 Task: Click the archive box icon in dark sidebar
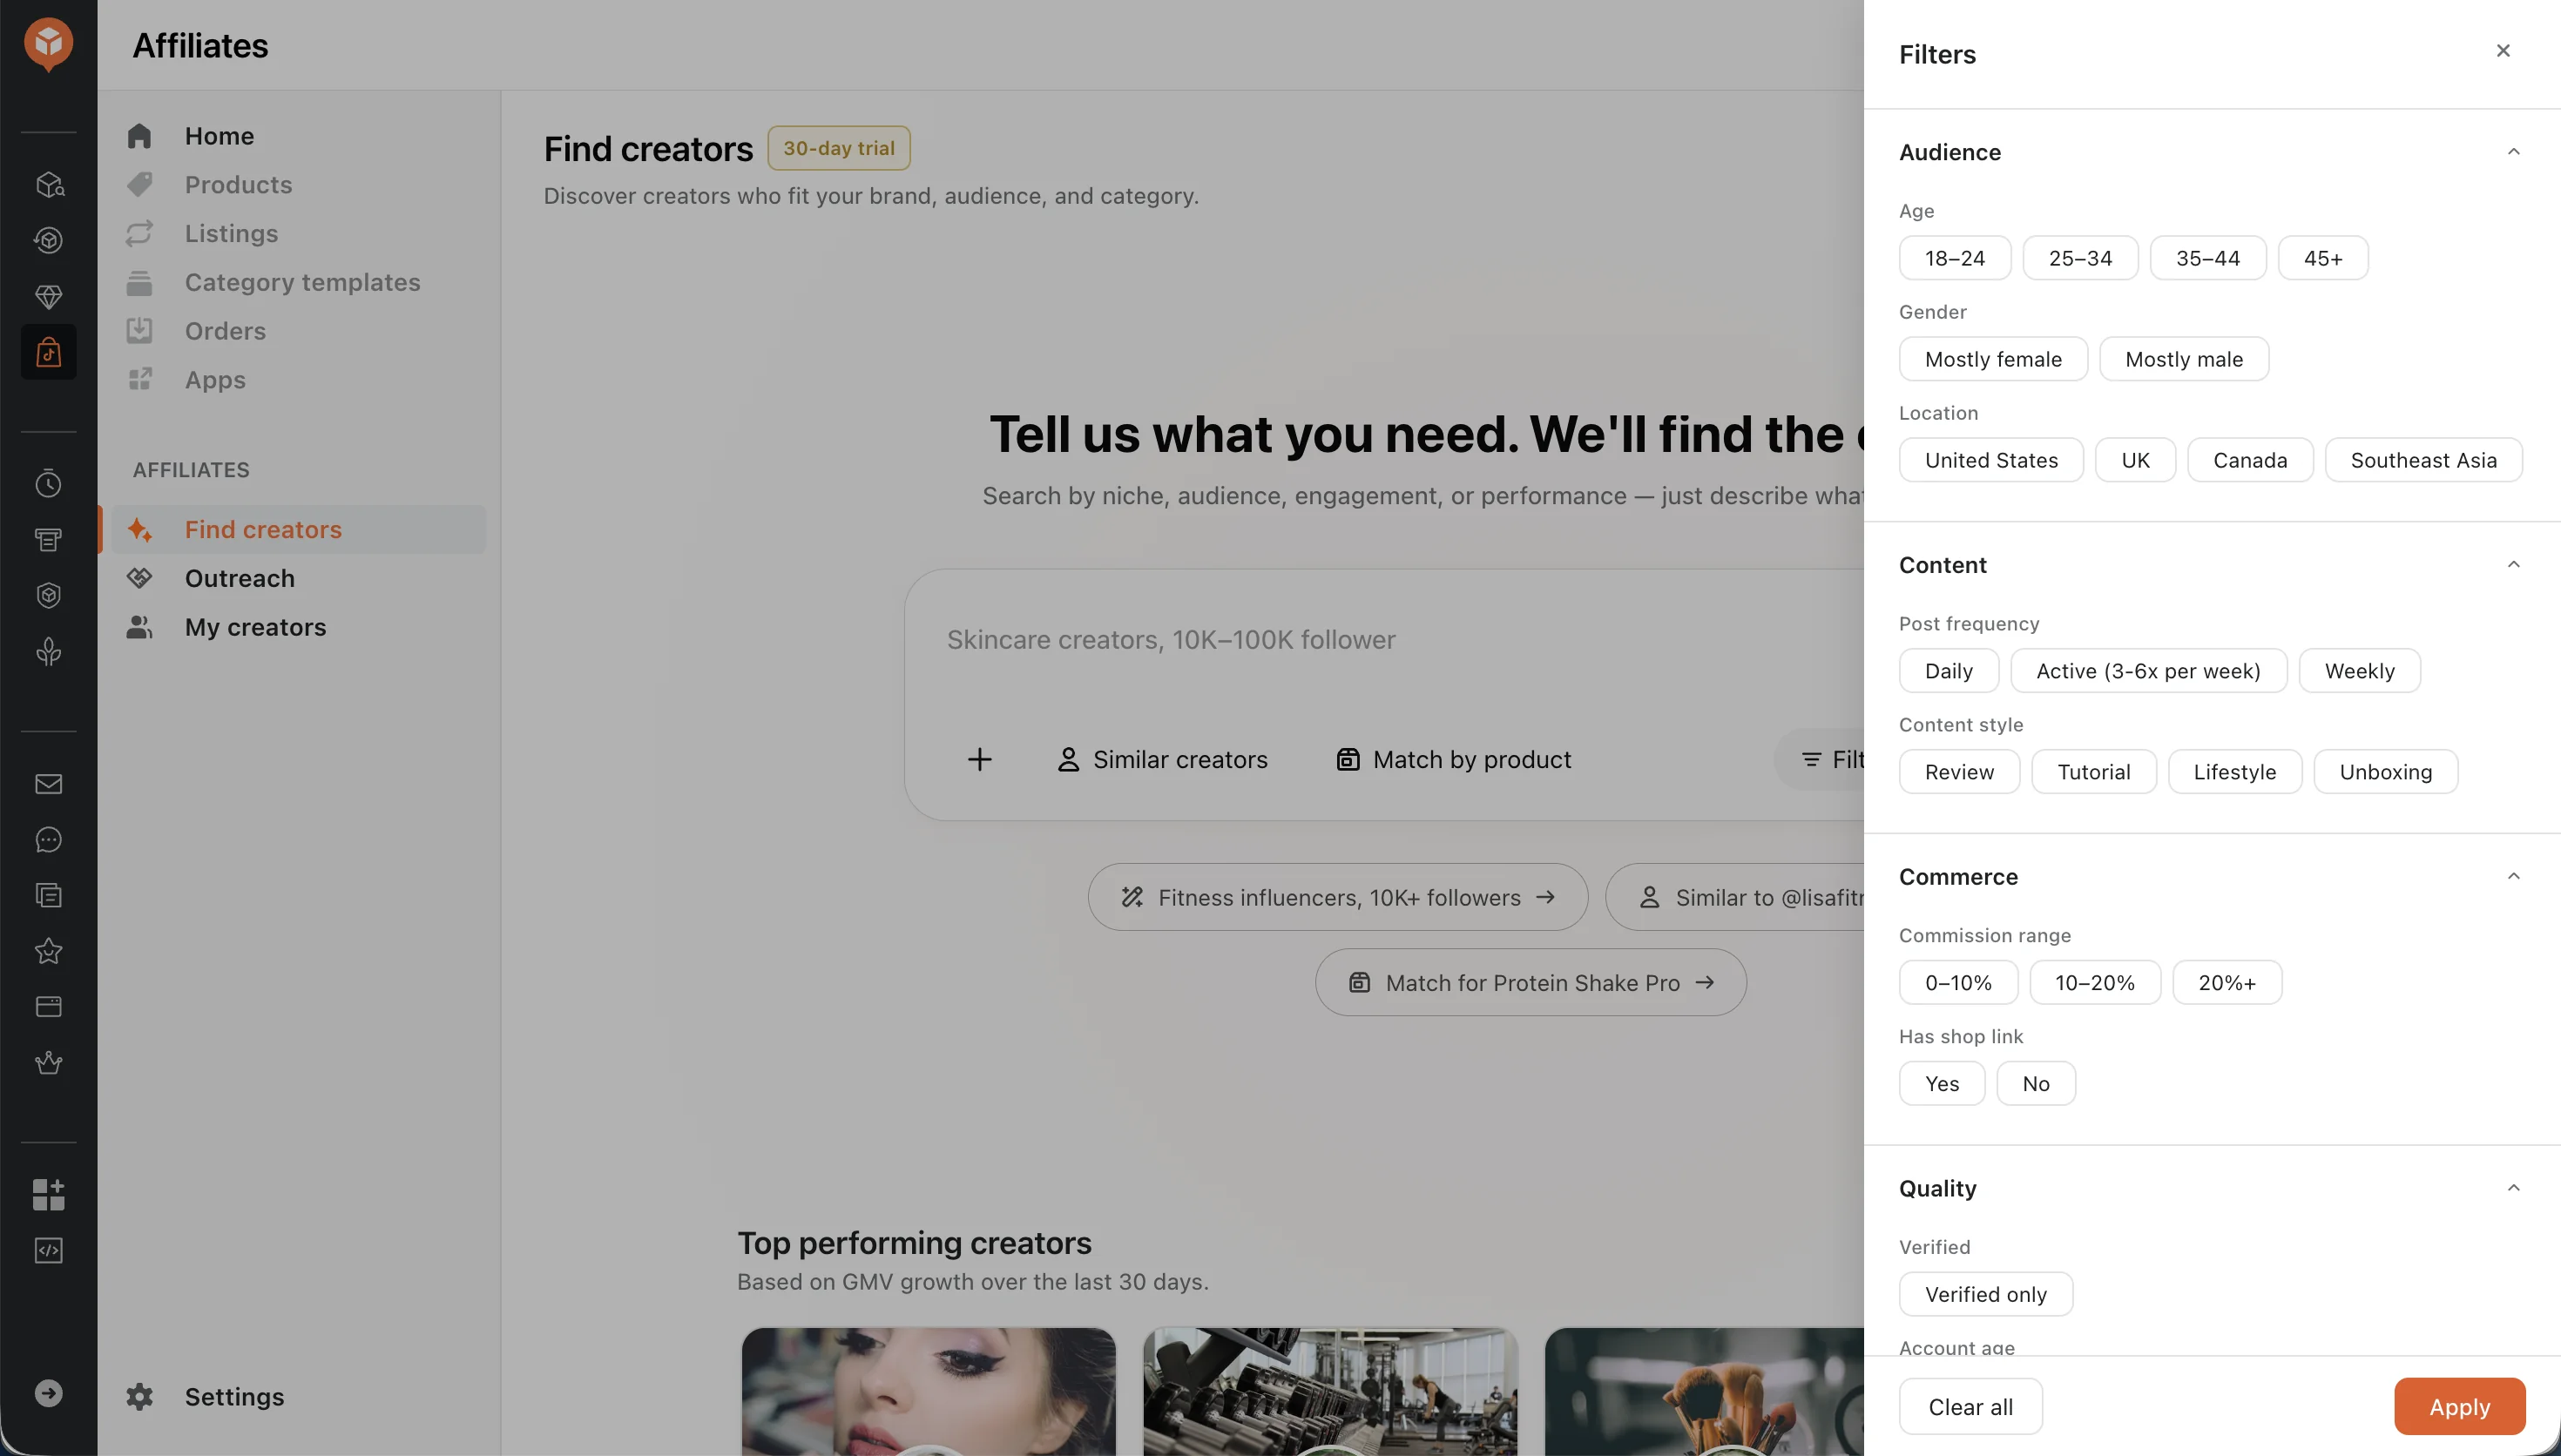pos(48,540)
